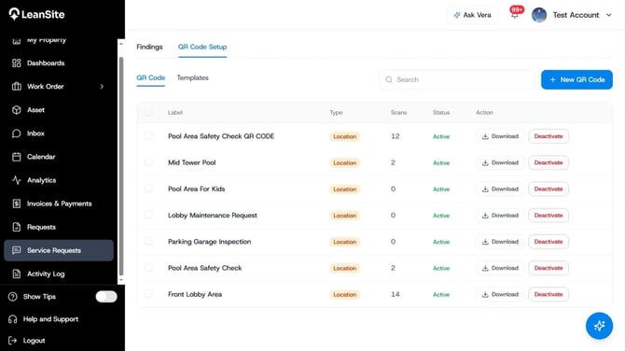Open Help and Support headset icon

pyautogui.click(x=13, y=319)
